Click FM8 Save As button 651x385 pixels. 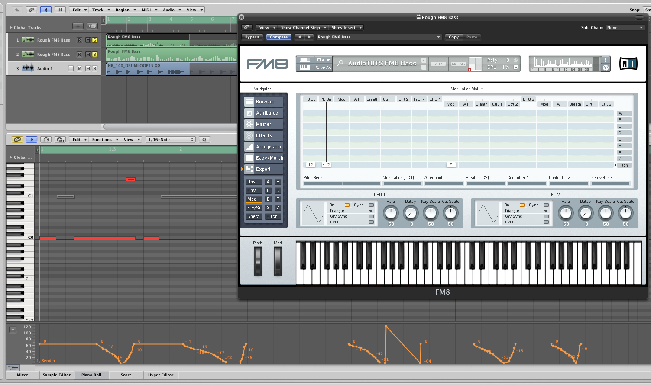point(323,67)
